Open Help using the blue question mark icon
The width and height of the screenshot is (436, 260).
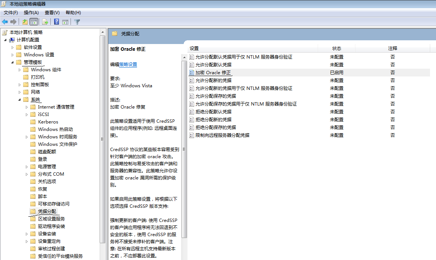(56, 22)
